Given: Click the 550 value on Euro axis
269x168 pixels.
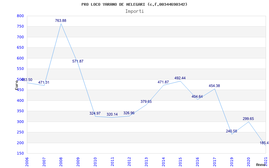Looking at the screenshot, I should click(x=20, y=69).
